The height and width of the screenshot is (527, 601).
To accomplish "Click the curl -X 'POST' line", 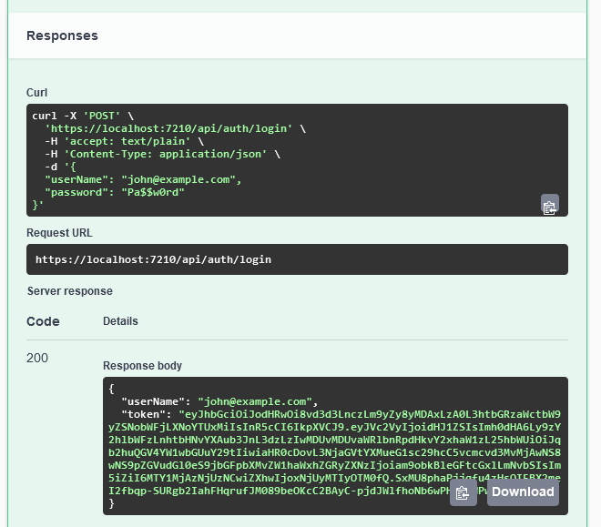I will pyautogui.click(x=83, y=116).
